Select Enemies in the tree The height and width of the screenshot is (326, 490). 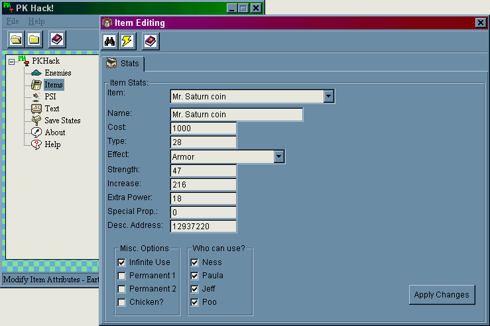58,73
